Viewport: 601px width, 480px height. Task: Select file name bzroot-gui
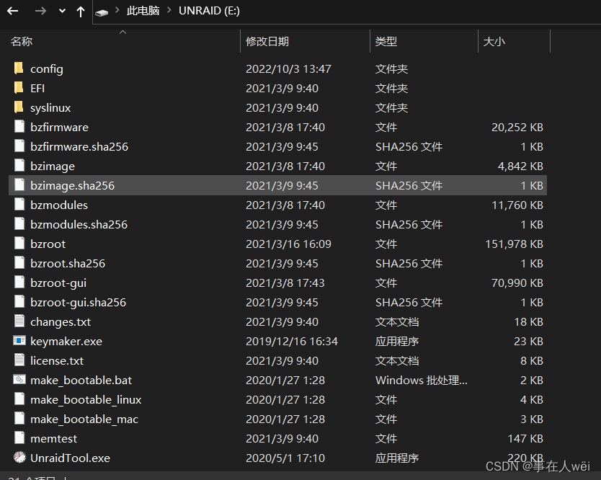tap(58, 283)
